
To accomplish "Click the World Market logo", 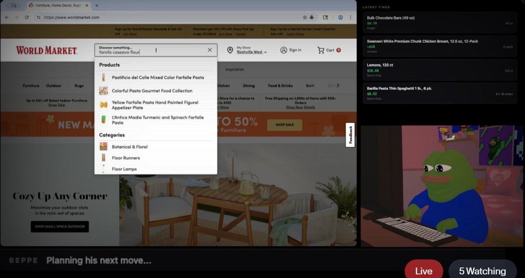I will point(46,51).
